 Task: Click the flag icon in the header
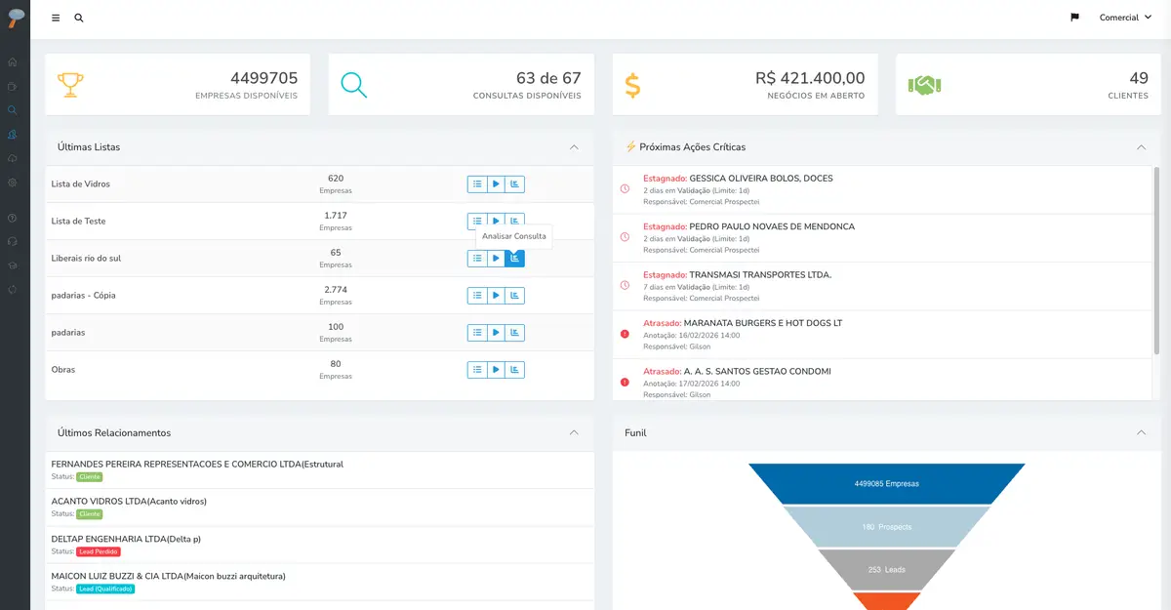click(x=1074, y=18)
